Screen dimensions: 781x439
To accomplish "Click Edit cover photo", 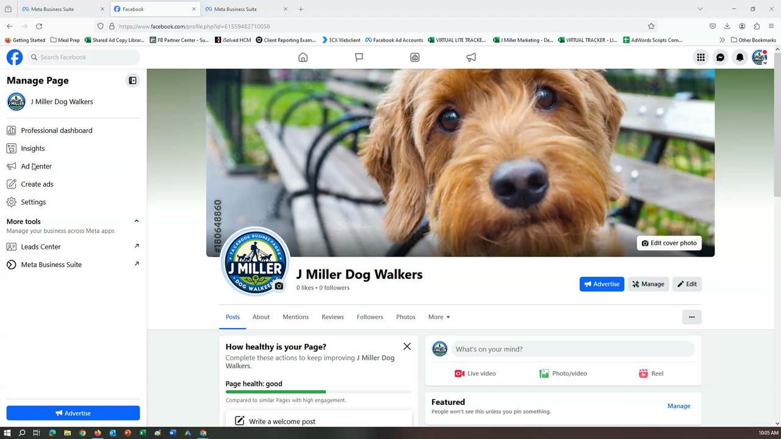I will tap(669, 243).
